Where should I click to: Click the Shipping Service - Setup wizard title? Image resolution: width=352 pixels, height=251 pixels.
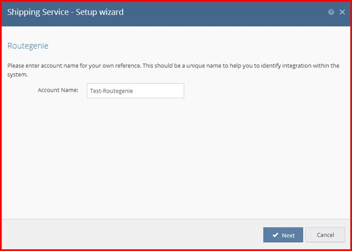[66, 12]
